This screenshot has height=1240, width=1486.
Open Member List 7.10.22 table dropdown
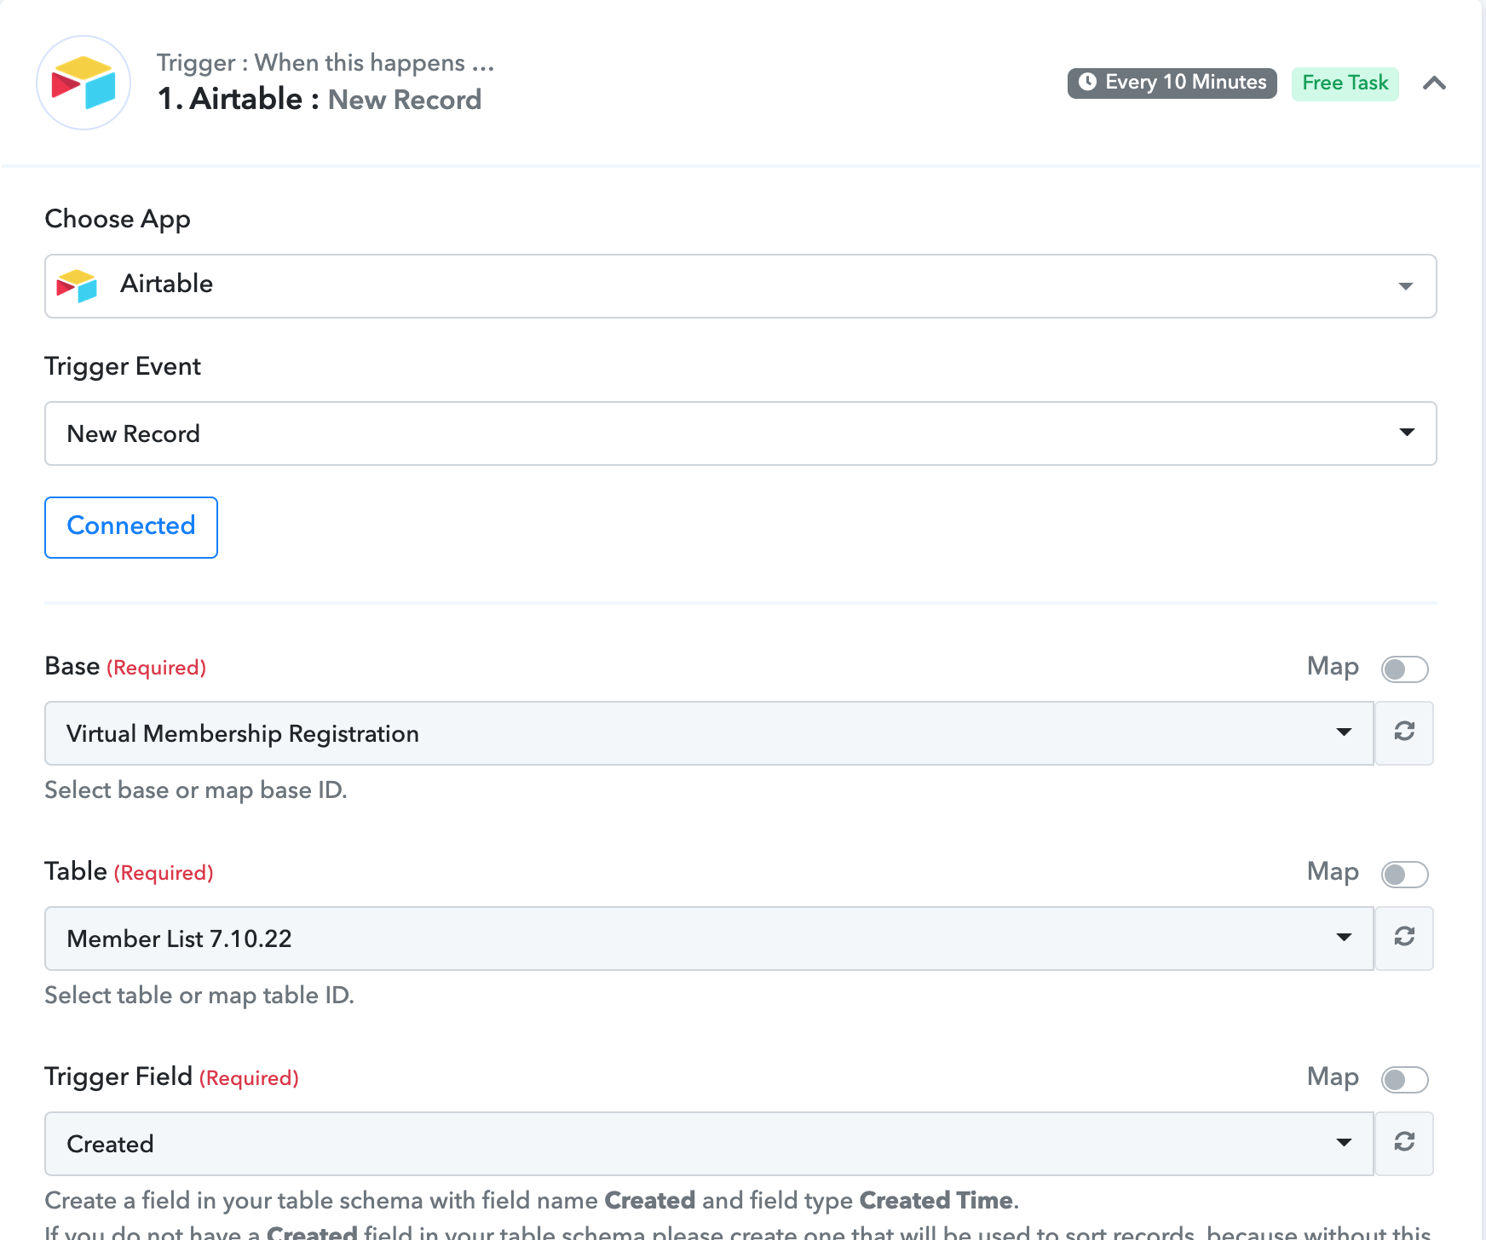point(709,939)
